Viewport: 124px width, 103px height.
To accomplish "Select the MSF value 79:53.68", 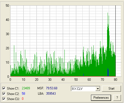I will (x=52, y=88).
